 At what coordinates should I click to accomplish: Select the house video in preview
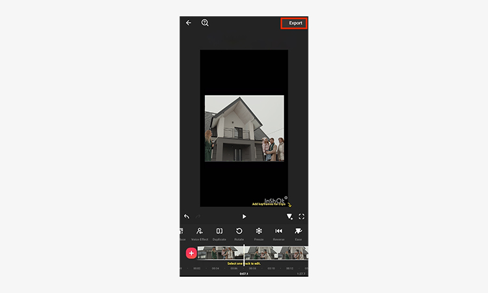tap(244, 128)
